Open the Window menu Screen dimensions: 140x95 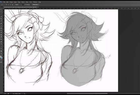click(35, 2)
